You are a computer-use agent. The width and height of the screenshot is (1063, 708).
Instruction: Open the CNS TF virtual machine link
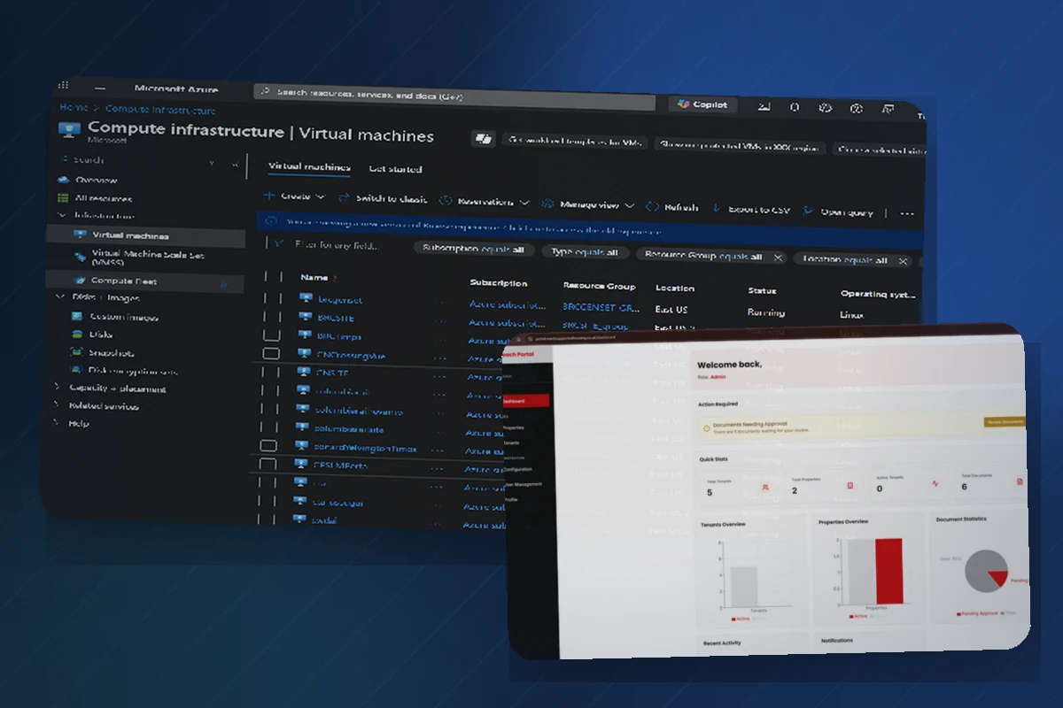(332, 373)
